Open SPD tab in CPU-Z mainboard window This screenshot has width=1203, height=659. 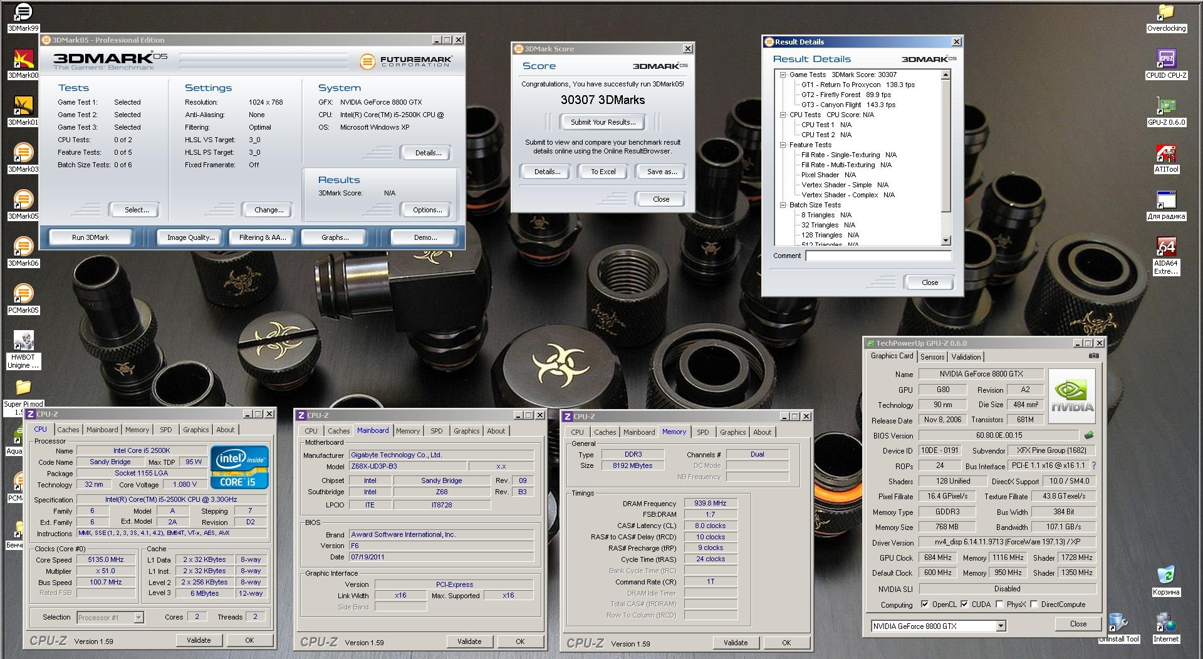pos(436,431)
